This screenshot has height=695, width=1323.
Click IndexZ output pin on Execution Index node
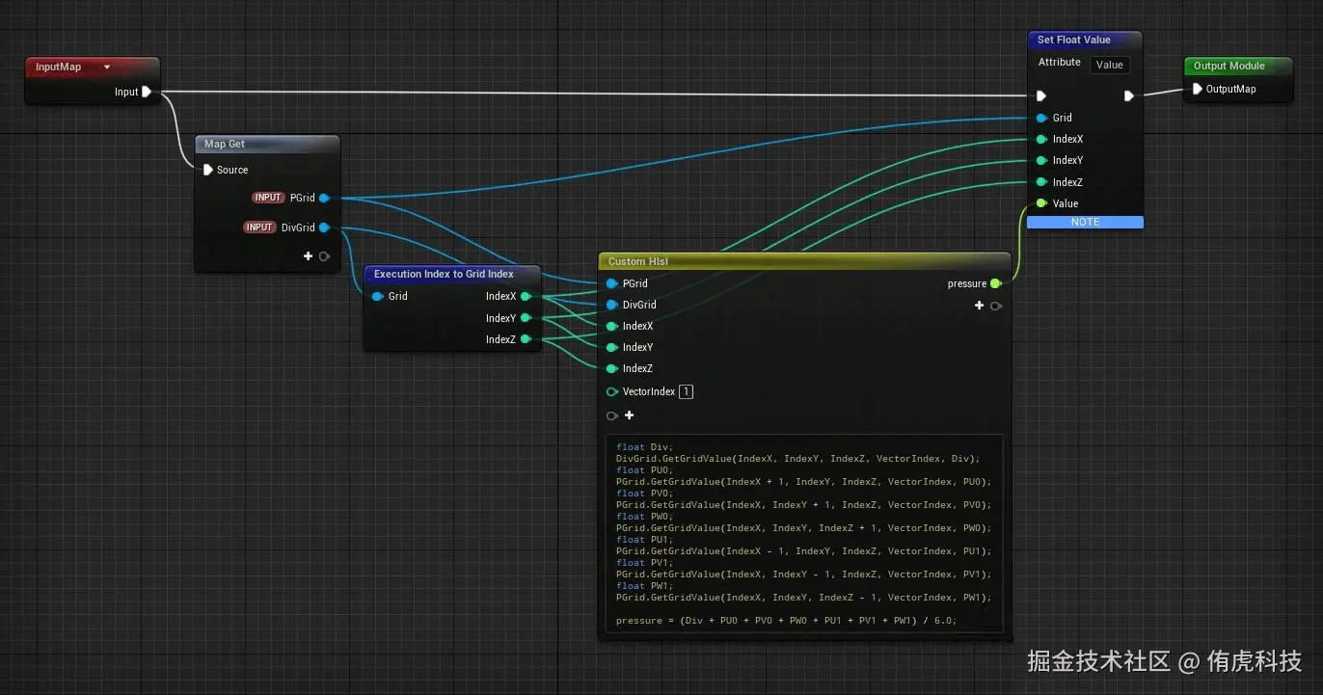[x=526, y=339]
